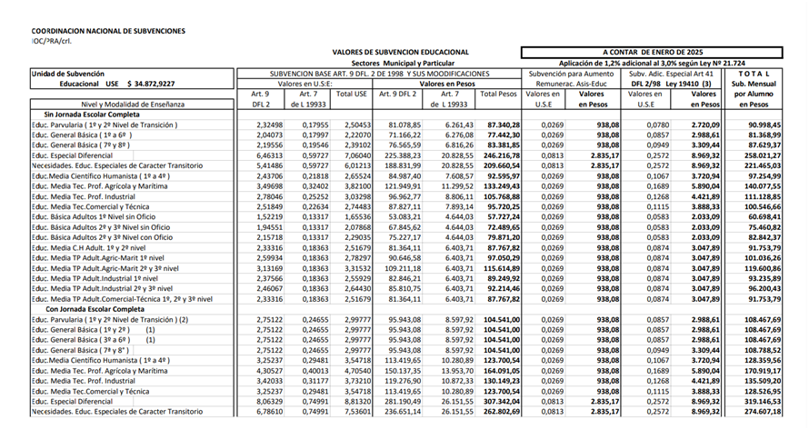Click the TOTAL Sub. Mensual por Alumno header
Viewport: 809px width, 430px height.
click(x=754, y=89)
